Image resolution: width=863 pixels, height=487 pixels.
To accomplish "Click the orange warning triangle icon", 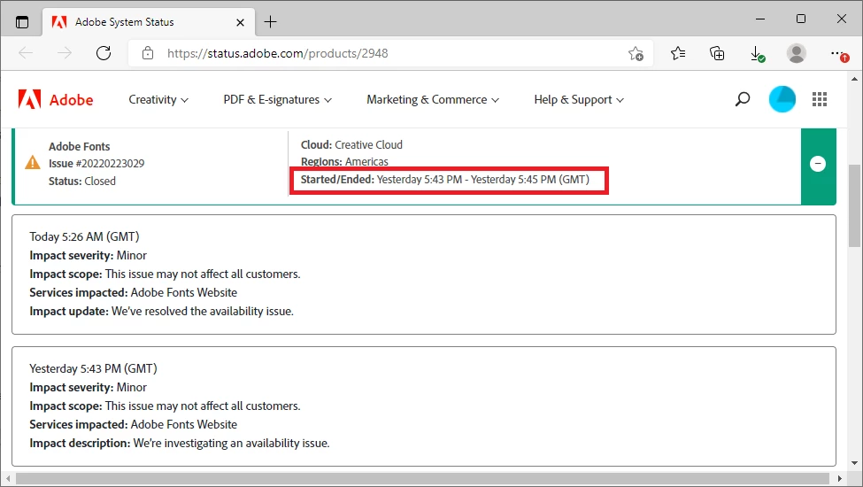I will pos(33,162).
